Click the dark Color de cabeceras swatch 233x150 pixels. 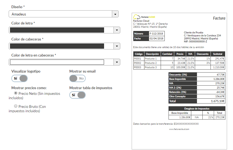[x=57, y=46]
